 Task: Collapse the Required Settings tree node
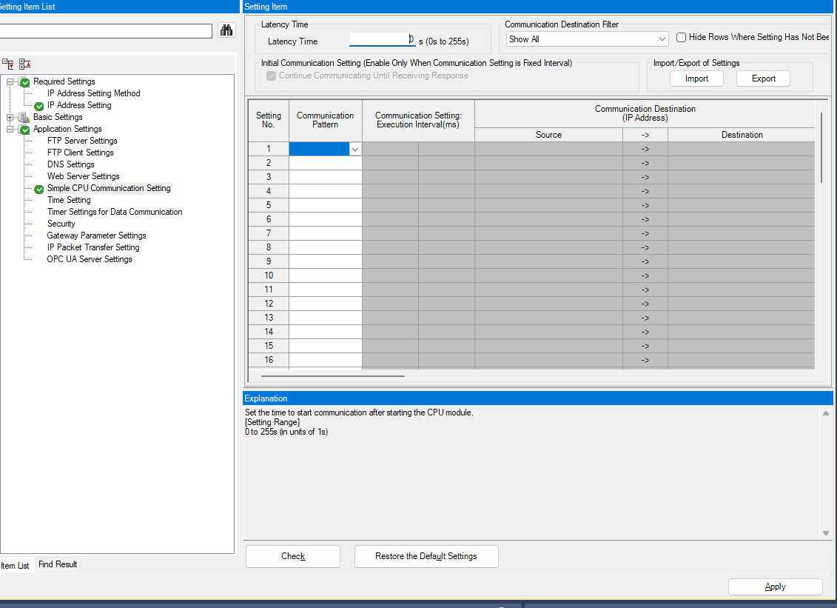click(10, 81)
